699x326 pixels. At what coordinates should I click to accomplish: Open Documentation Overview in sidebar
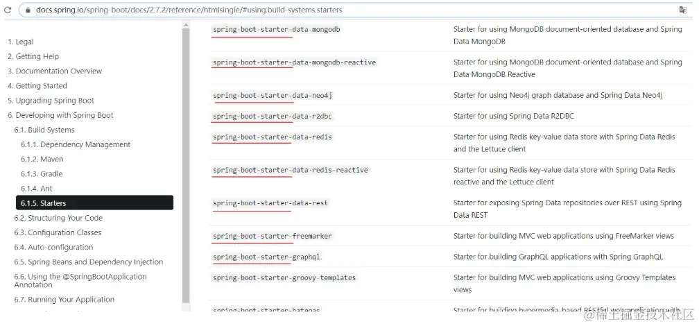55,71
